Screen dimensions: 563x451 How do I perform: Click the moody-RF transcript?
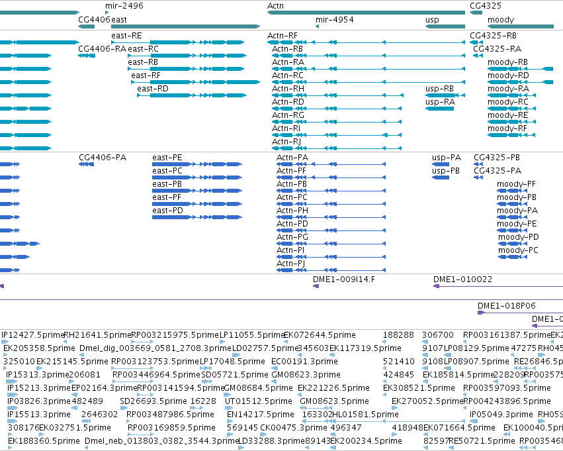pos(511,135)
